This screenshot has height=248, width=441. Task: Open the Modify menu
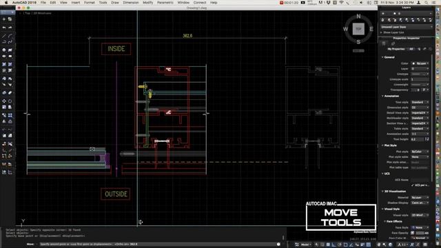pyautogui.click(x=147, y=3)
